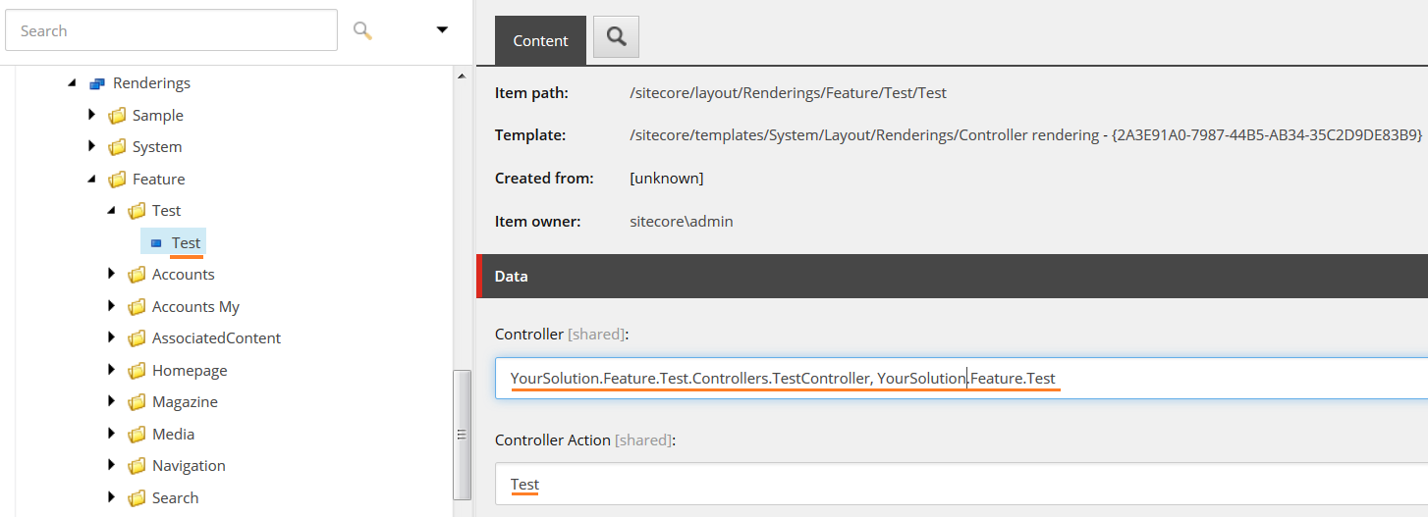Click the Accounts folder icon

(137, 275)
